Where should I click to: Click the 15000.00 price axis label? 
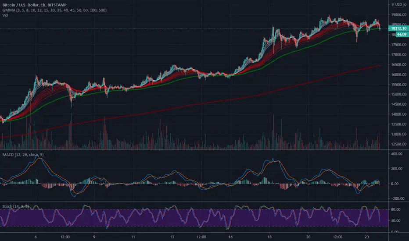coord(398,94)
